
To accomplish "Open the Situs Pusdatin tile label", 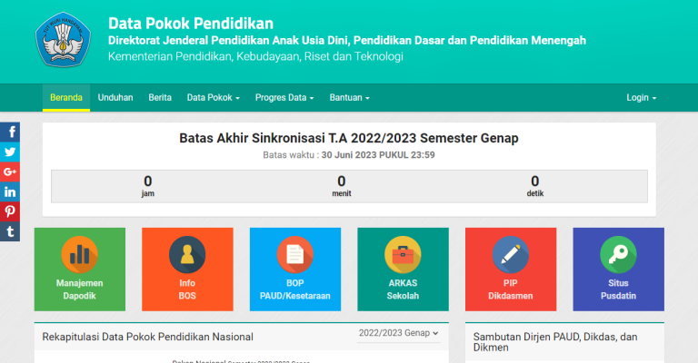I will pyautogui.click(x=618, y=289).
